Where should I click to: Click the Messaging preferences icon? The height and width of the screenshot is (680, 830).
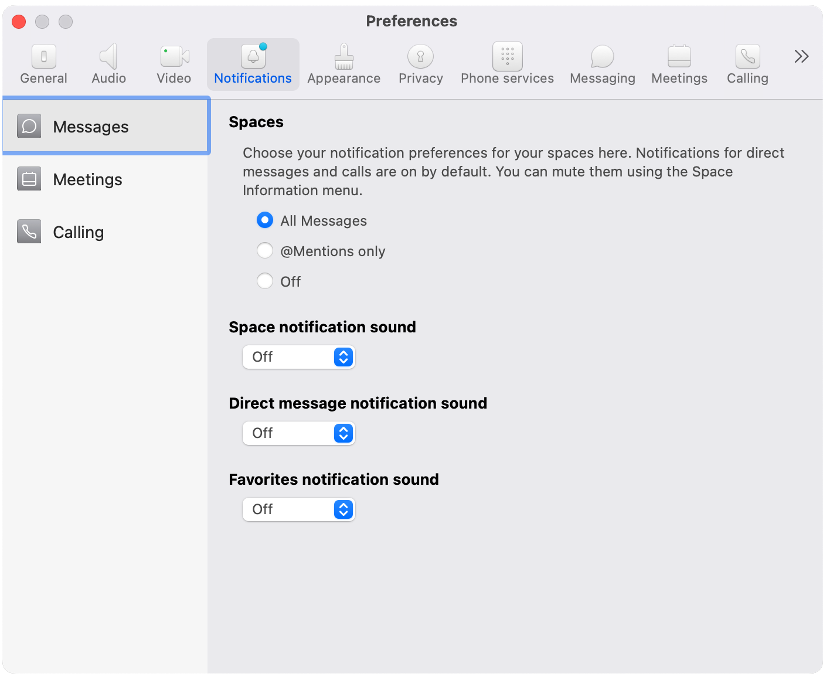602,63
